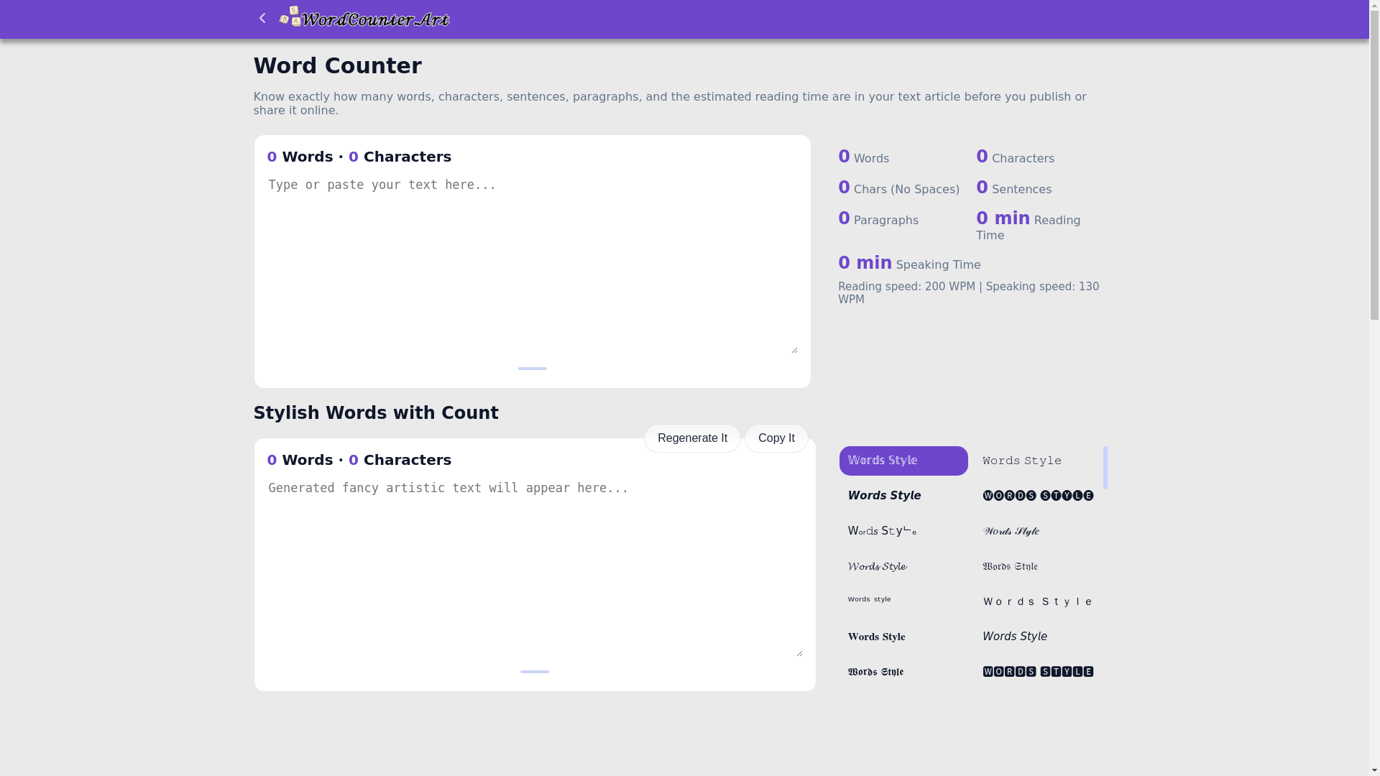Open the WordCounter.Art logo link
1380x776 pixels.
click(x=364, y=17)
